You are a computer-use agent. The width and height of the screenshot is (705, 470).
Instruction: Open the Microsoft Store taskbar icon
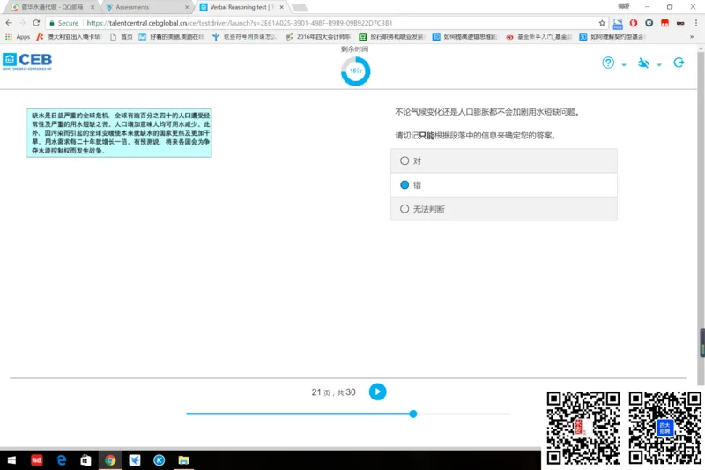click(85, 460)
